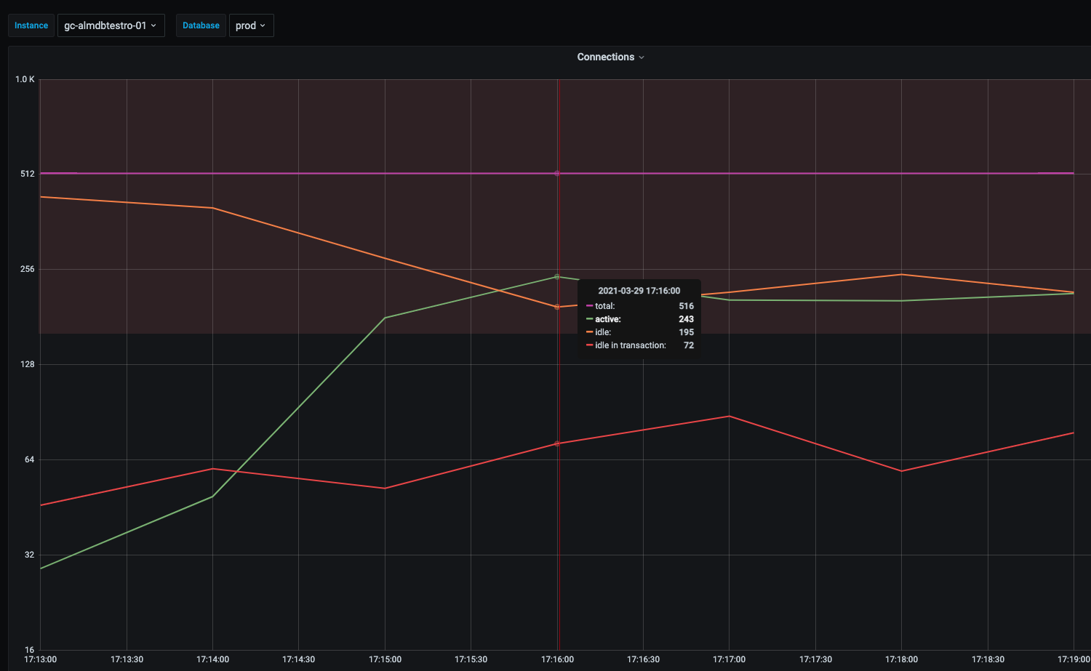Click the chevron beside the Connections title

click(x=642, y=57)
